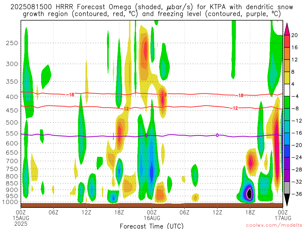305x229 pixels.
Task: Click the 00Z tick label above 16AUG
Action: [152, 212]
